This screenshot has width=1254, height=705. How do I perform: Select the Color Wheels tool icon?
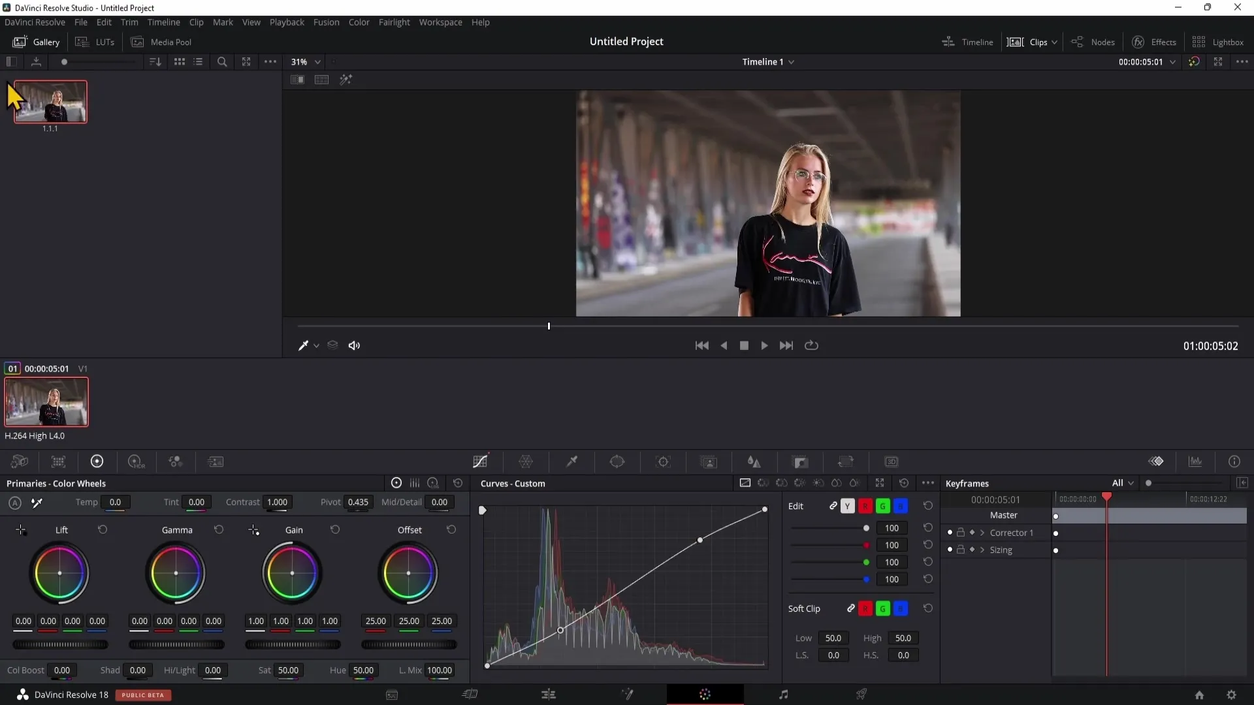point(97,462)
